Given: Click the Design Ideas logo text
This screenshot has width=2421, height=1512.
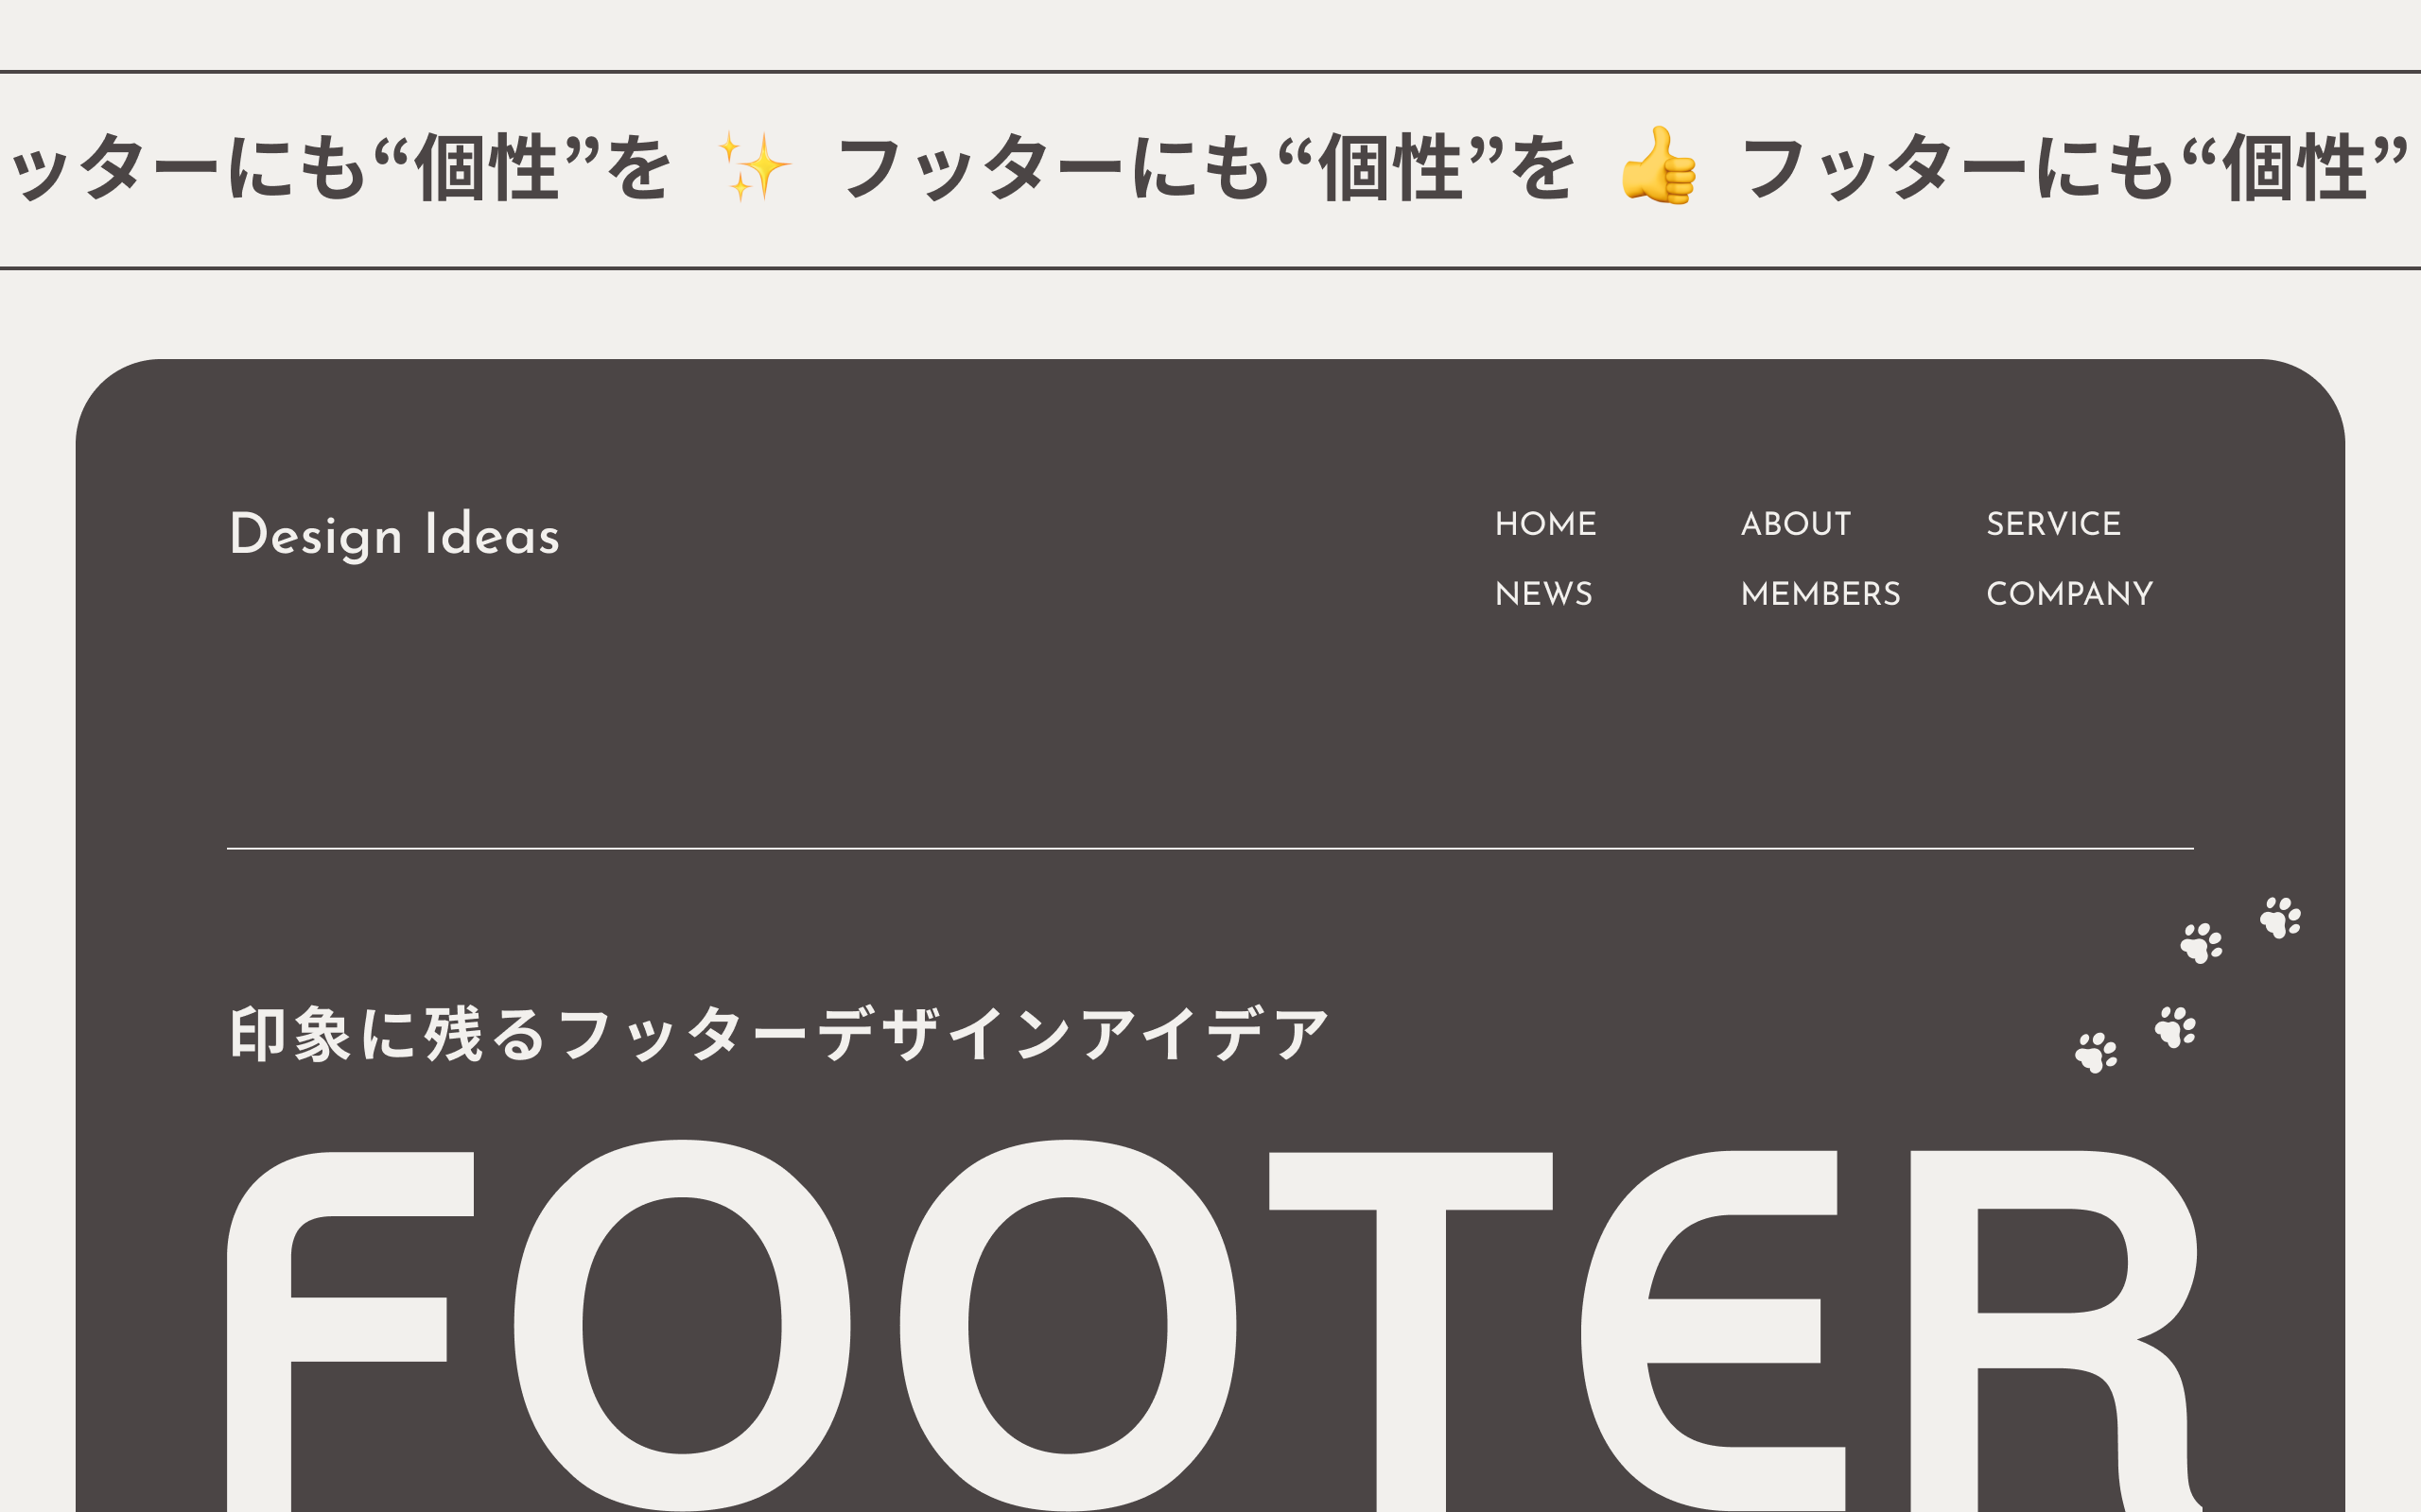Looking at the screenshot, I should coord(394,535).
